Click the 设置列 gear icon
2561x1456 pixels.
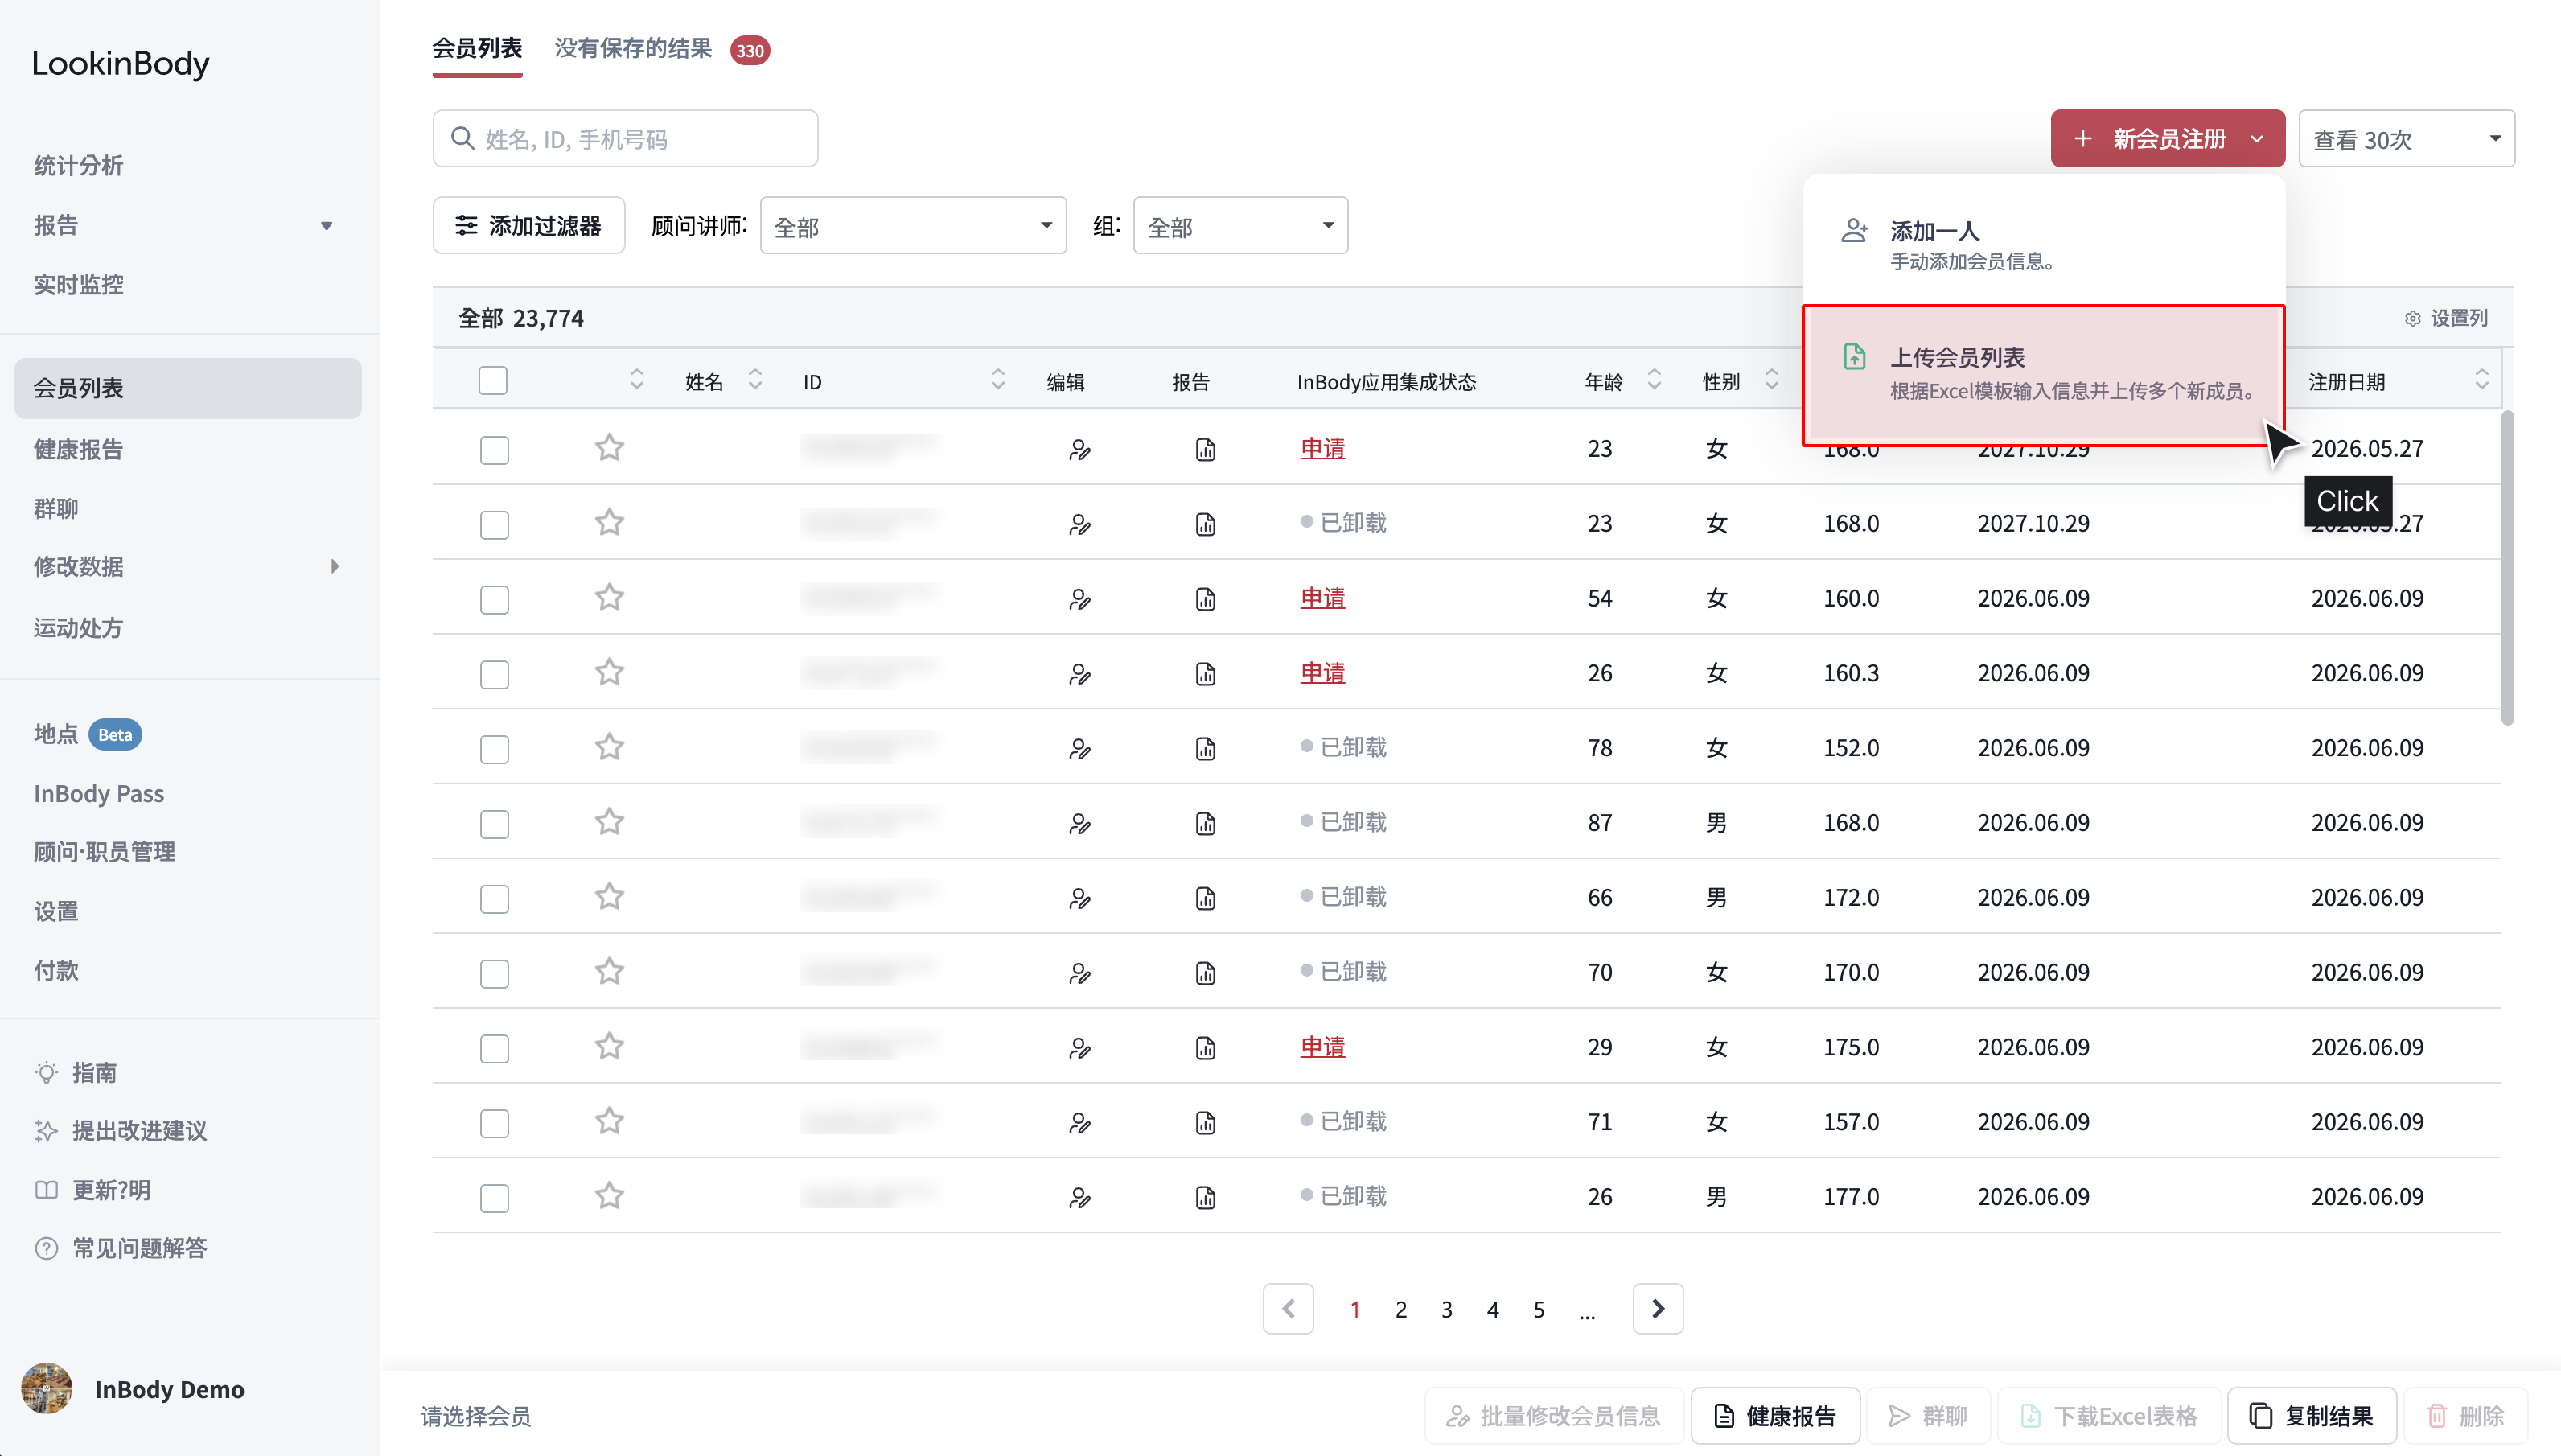point(2412,318)
